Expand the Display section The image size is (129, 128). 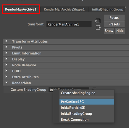click(x=66, y=59)
